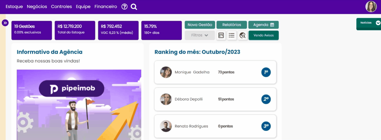
Task: Open the help question mark icon
Action: coord(124,7)
